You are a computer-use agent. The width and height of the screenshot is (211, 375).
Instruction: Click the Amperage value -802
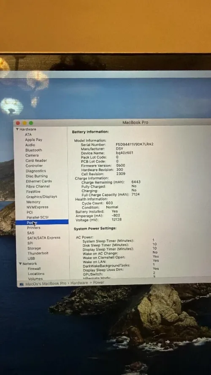pyautogui.click(x=116, y=216)
